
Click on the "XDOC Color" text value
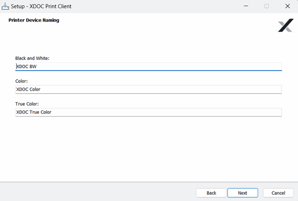tap(29, 89)
